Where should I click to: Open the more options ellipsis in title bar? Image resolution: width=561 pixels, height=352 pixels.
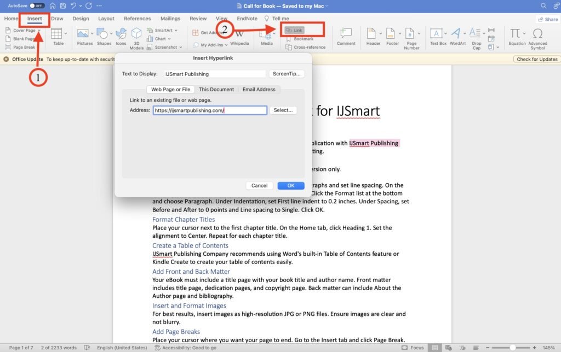point(99,5)
